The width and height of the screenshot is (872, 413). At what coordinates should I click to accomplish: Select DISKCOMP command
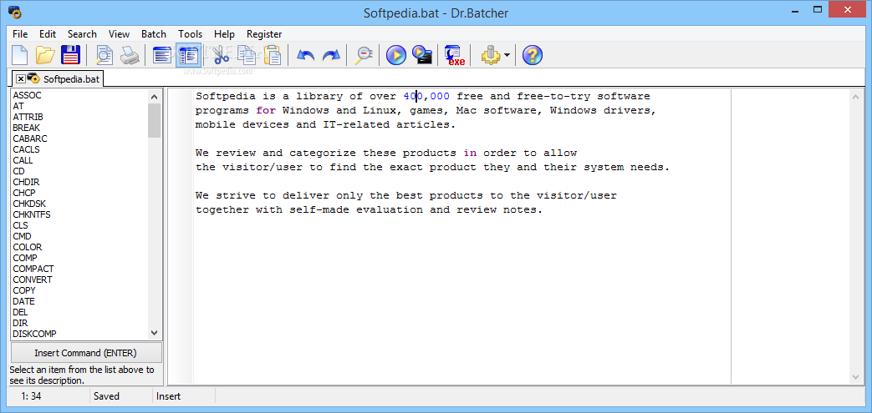79,334
